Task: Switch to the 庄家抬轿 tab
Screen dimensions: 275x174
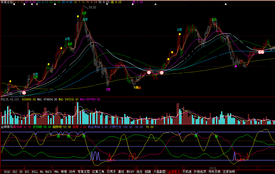Action: pyautogui.click(x=229, y=172)
